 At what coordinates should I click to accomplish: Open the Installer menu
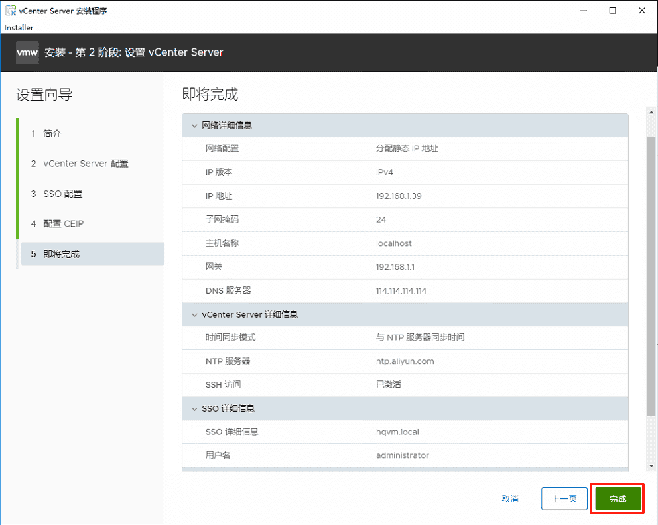(18, 28)
